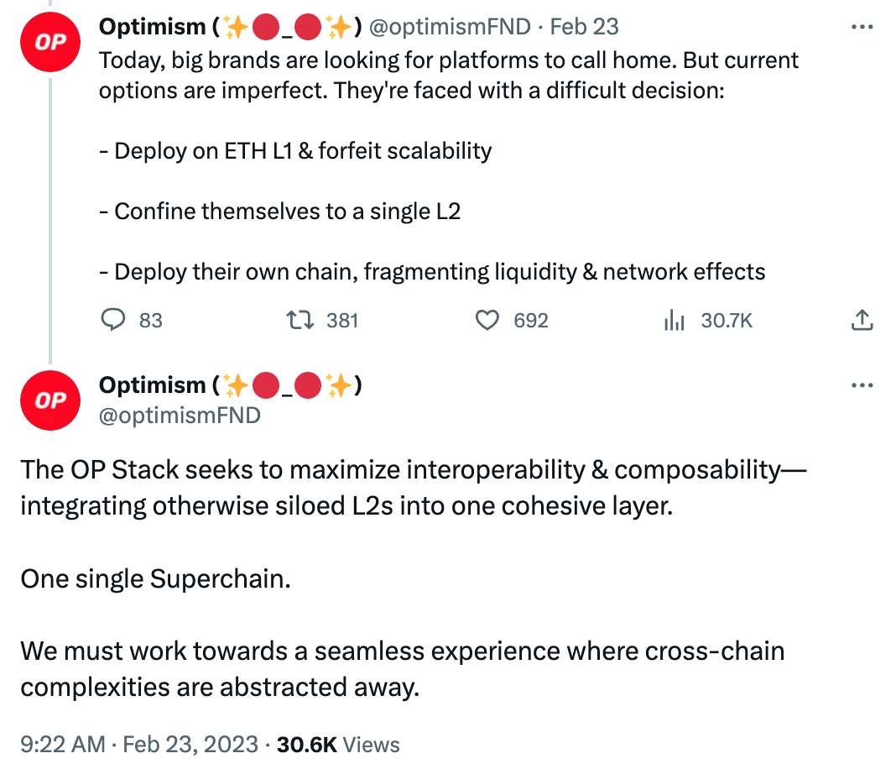The width and height of the screenshot is (896, 769).
Task: Click the 9:22 AM timestamp text
Action: tap(64, 745)
